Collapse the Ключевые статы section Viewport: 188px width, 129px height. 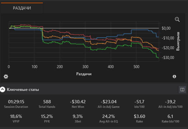(3, 90)
